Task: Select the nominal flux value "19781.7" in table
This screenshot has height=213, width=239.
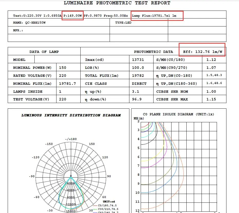Action: click(x=67, y=84)
